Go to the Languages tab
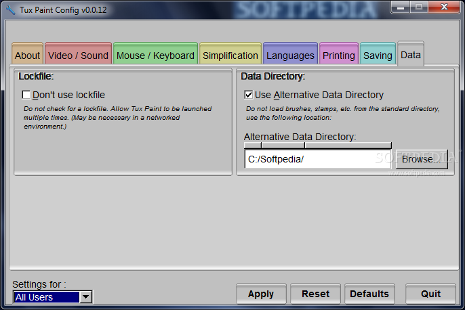465x310 pixels. point(290,53)
